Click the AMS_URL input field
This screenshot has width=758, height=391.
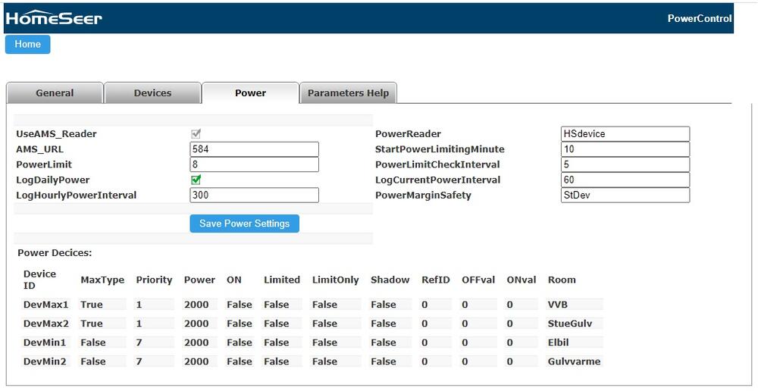[254, 149]
